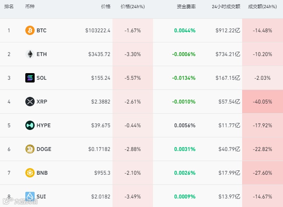The width and height of the screenshot is (283, 207).
Task: Click the -3.49% price change cell
Action: (x=133, y=196)
